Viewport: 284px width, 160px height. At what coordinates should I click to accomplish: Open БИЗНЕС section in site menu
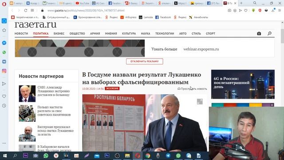[x=59, y=34]
